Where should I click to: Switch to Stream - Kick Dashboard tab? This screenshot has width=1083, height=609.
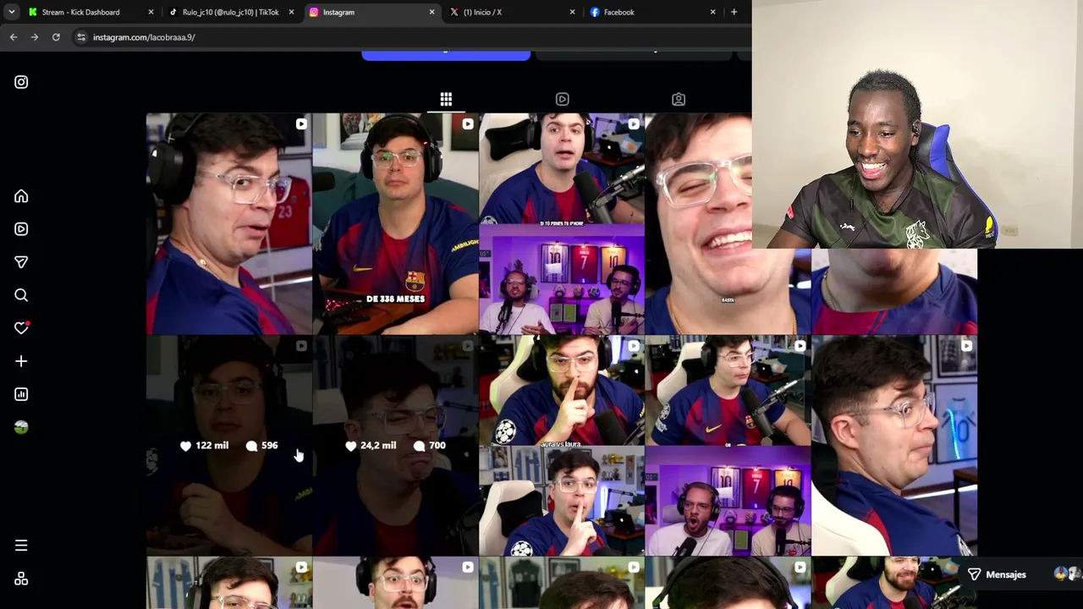coord(91,12)
